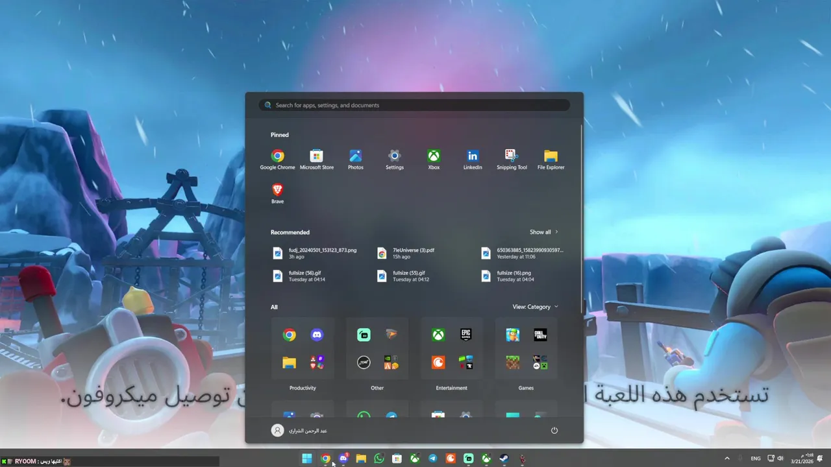This screenshot has width=831, height=467.
Task: Open pinned File Explorer
Action: point(551,159)
